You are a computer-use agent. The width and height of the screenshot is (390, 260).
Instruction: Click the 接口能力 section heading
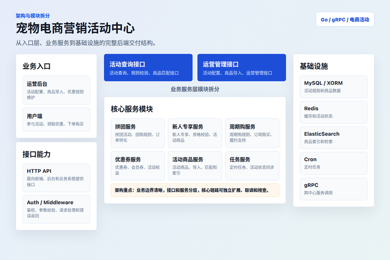(x=37, y=154)
